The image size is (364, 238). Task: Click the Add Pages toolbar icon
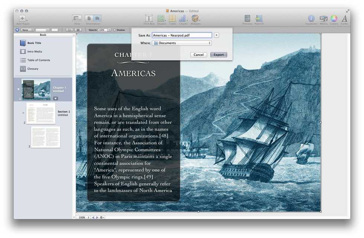(22, 19)
